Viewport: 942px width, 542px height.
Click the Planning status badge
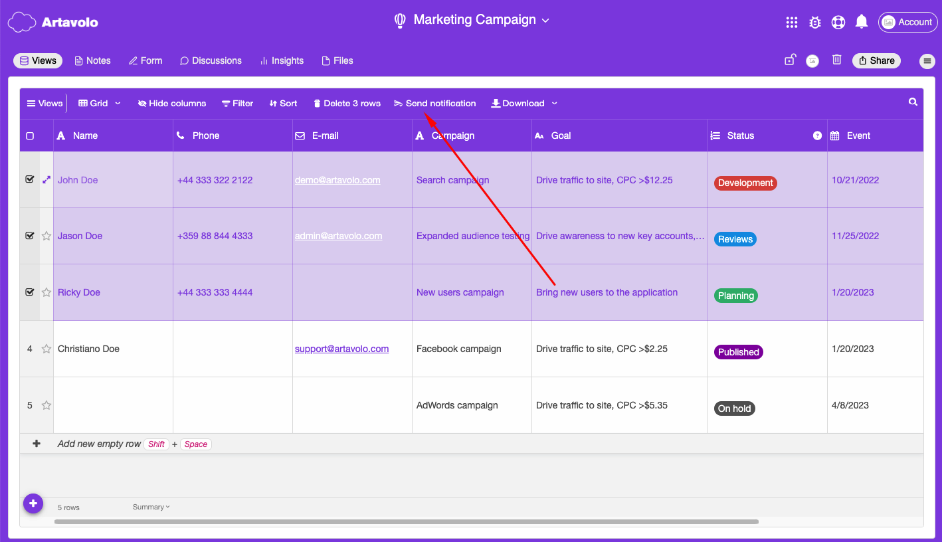[x=736, y=296]
